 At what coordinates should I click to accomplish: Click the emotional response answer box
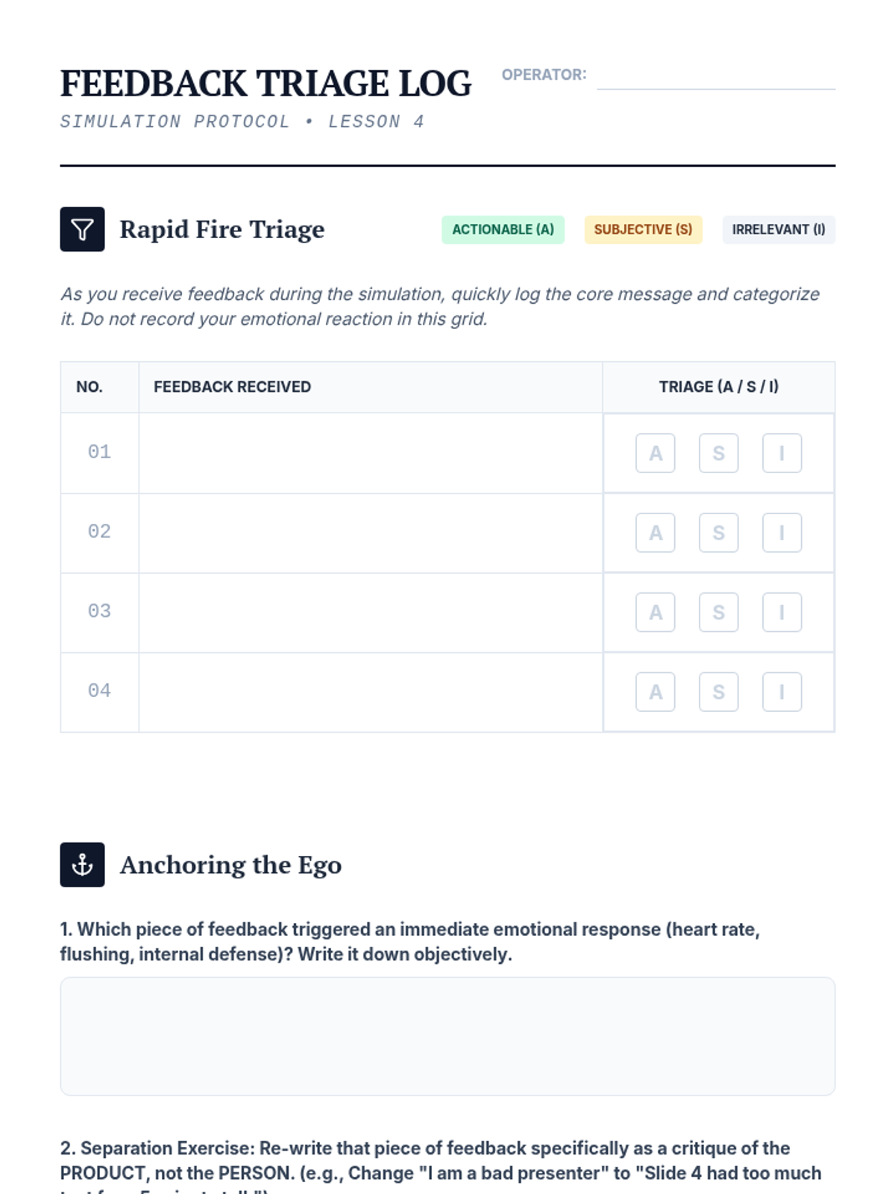coord(447,1036)
